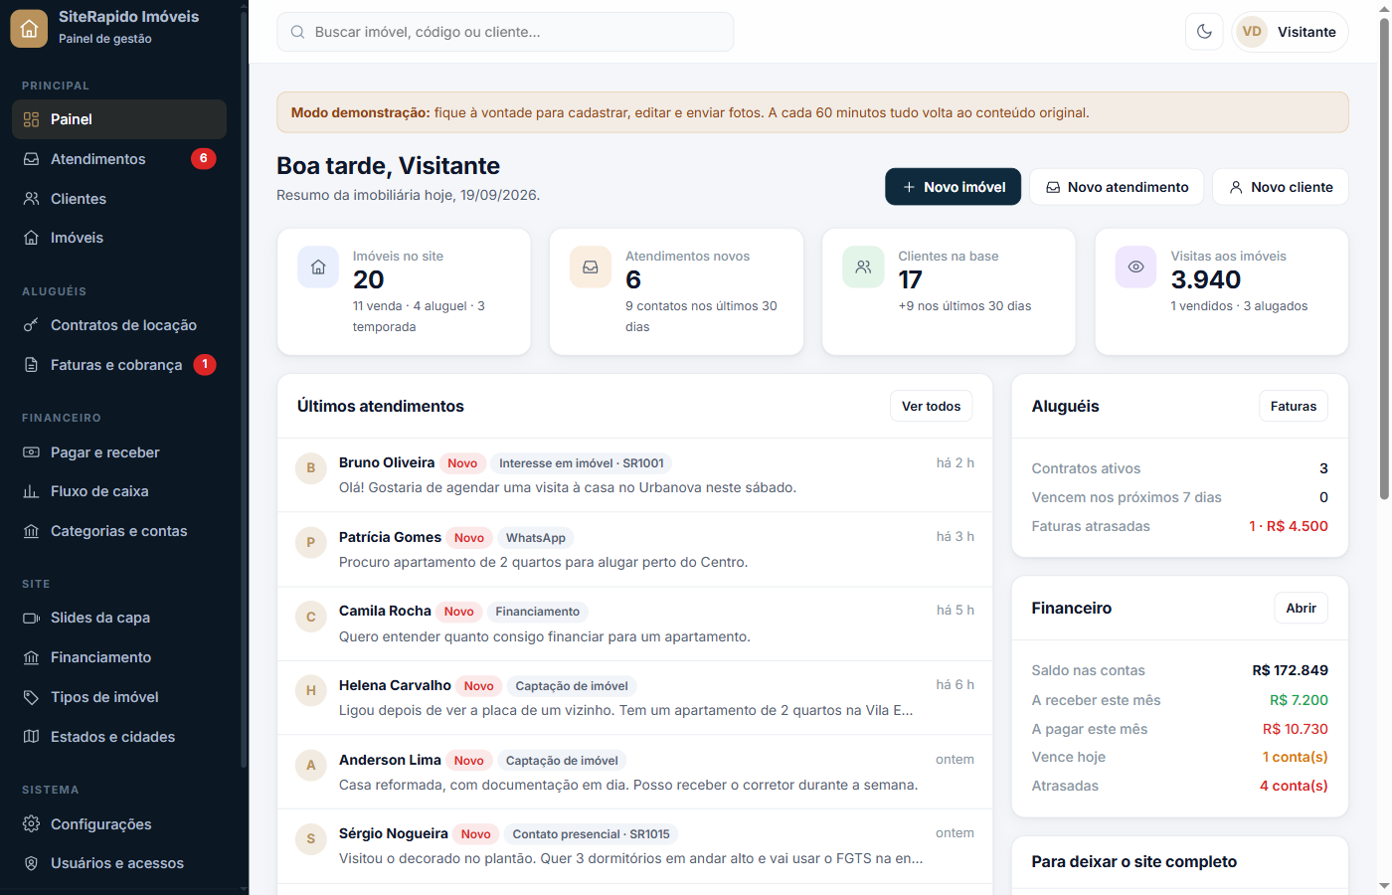The width and height of the screenshot is (1392, 895).
Task: Click the Faturas button in Aluguéis
Action: (1293, 406)
